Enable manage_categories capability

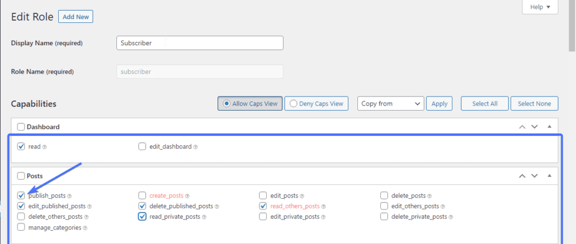pyautogui.click(x=21, y=227)
